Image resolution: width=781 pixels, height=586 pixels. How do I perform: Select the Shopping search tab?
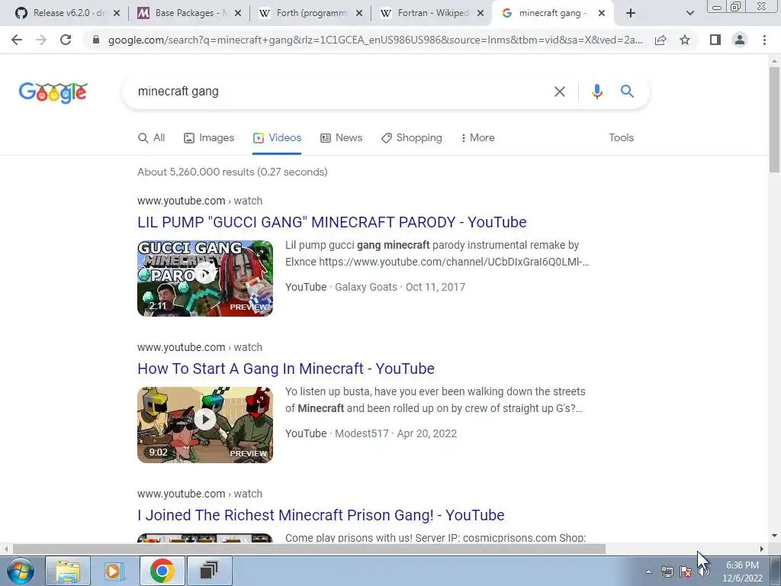[411, 137]
